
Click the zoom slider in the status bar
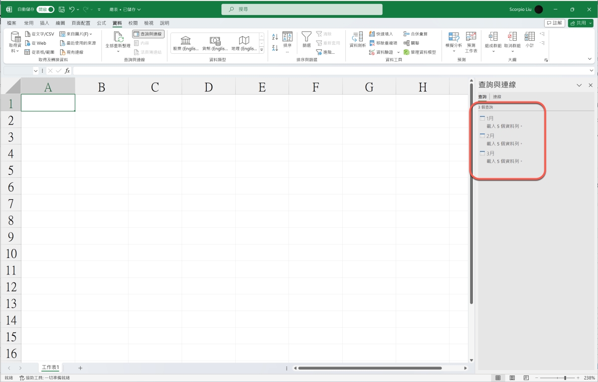pyautogui.click(x=565, y=378)
